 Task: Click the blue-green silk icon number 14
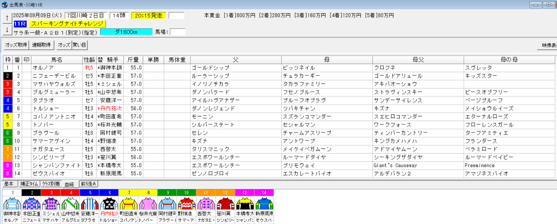tap(264, 204)
